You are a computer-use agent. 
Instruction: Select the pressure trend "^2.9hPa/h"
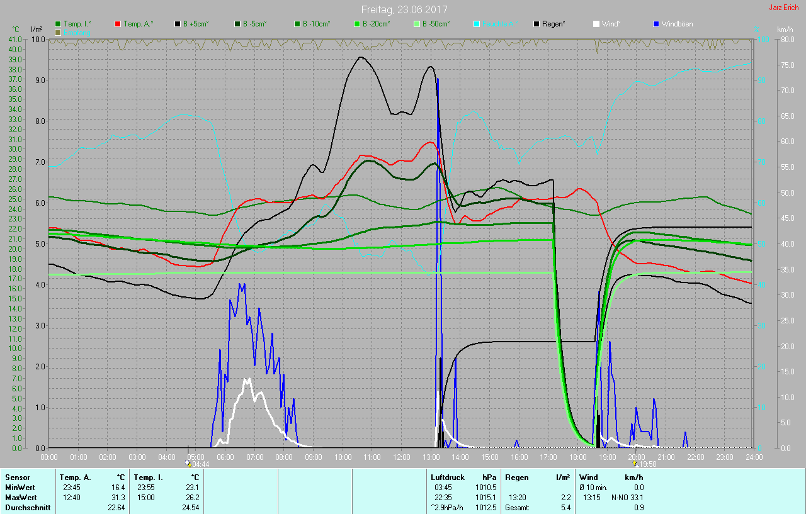[x=448, y=508]
